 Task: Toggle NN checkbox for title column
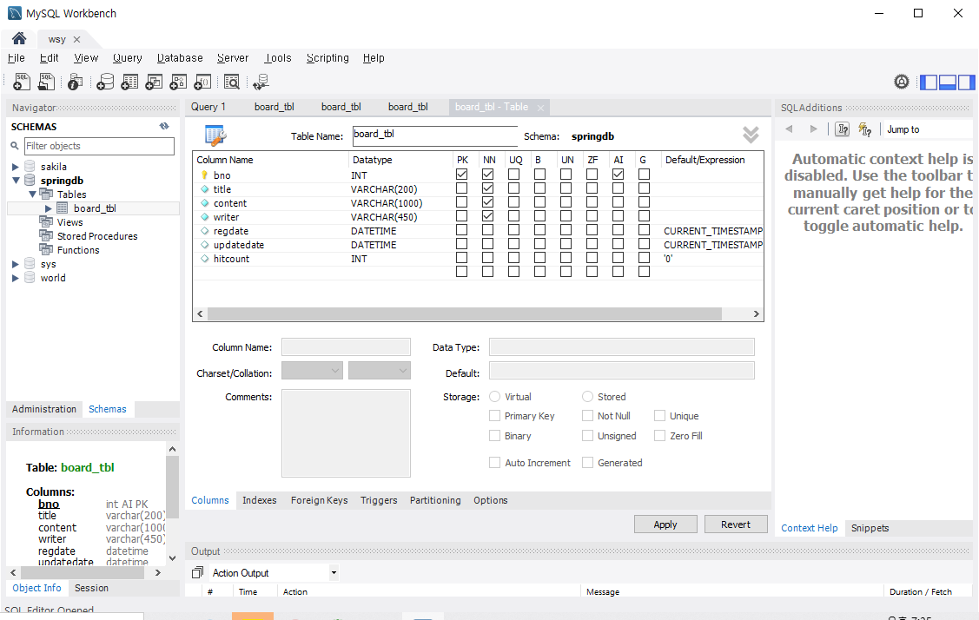point(488,188)
